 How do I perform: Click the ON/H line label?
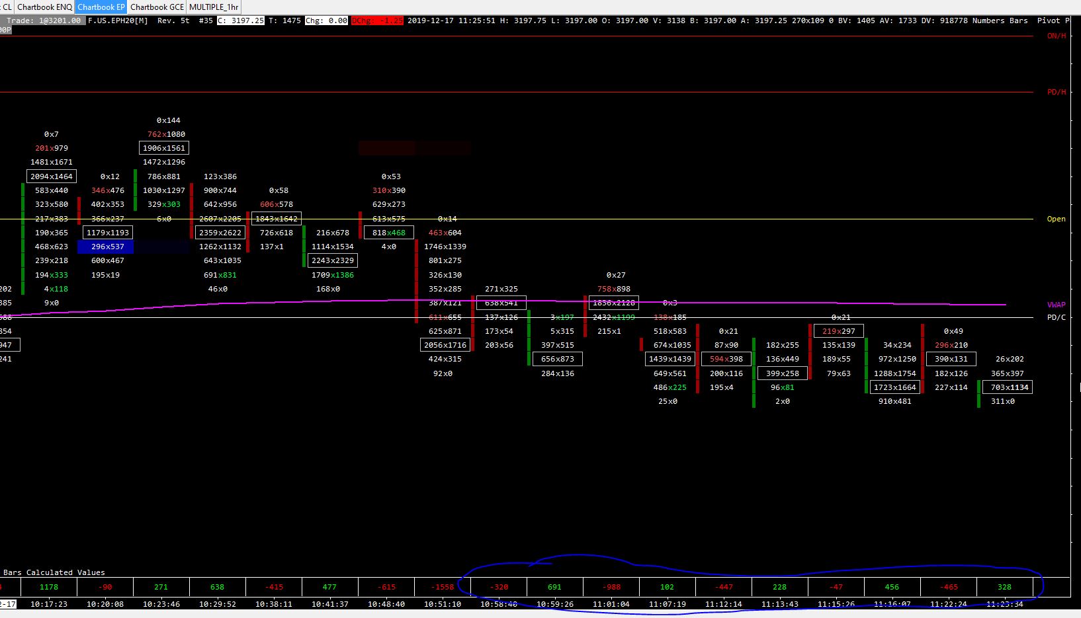pyautogui.click(x=1057, y=36)
